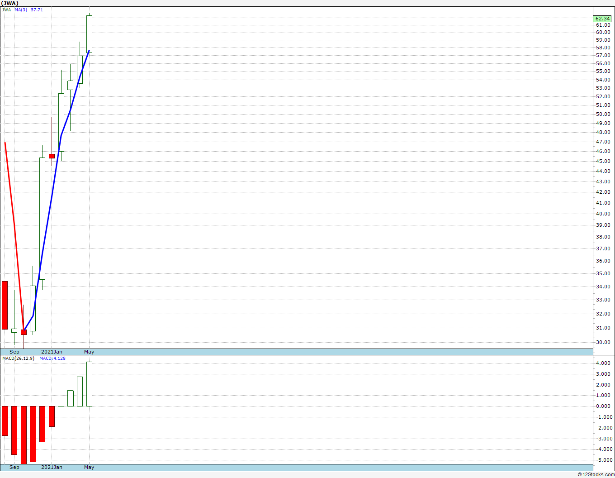
Task: Click the latest May candlestick
Action: (x=90, y=34)
